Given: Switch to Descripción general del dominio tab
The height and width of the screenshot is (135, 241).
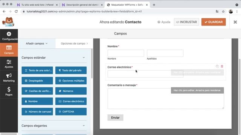Looking at the screenshot, I should click(x=82, y=5).
